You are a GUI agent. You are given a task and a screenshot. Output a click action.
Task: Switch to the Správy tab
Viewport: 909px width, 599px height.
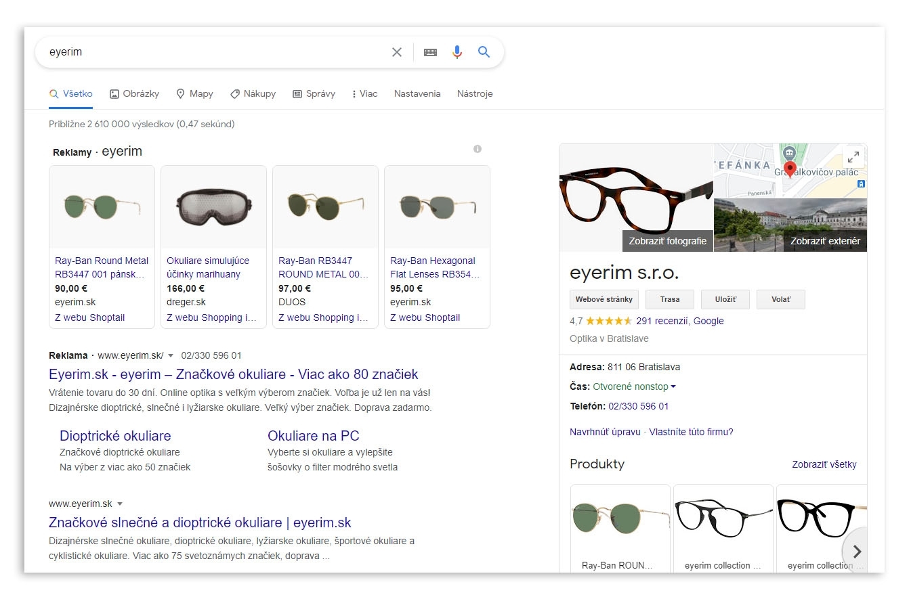click(x=314, y=94)
